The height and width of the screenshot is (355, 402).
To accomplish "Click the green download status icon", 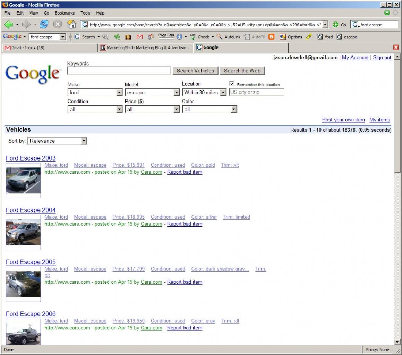I will [387, 12].
